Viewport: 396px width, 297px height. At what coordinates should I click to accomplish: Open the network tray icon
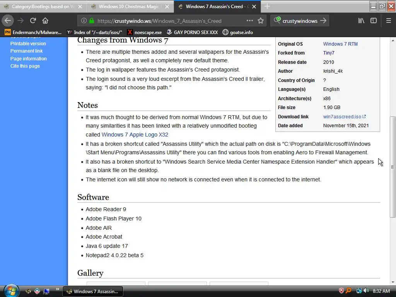(358, 291)
